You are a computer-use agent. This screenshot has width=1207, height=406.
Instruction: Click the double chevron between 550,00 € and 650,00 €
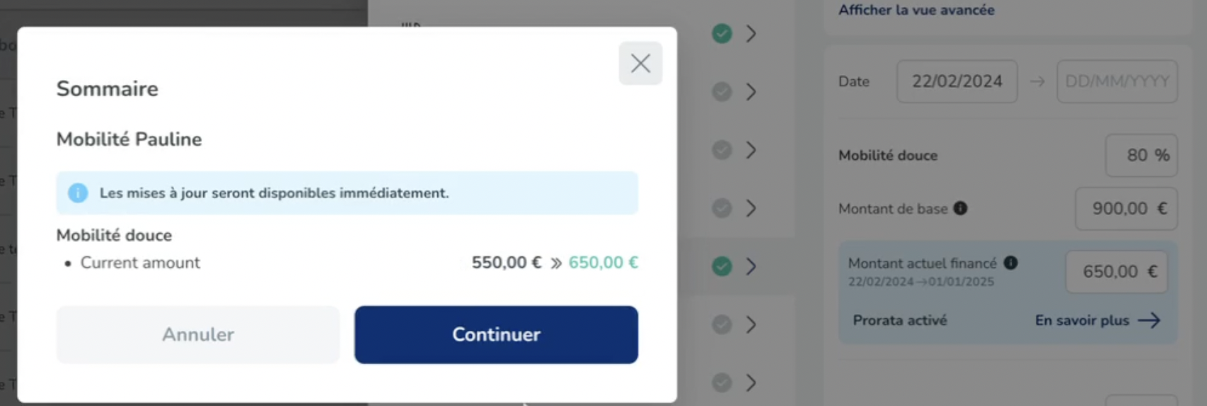(x=556, y=263)
